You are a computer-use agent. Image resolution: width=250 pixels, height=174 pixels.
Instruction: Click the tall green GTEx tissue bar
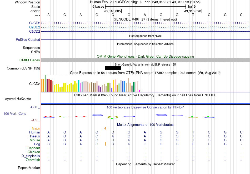[x=46, y=83]
